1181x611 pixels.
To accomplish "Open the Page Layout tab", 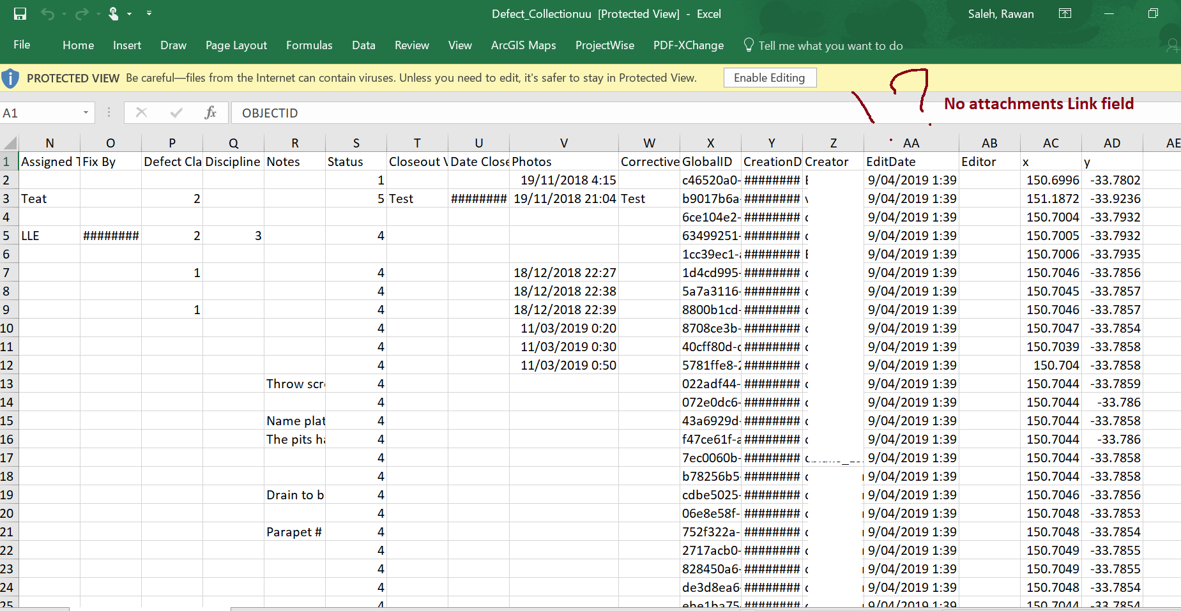I will pos(236,45).
